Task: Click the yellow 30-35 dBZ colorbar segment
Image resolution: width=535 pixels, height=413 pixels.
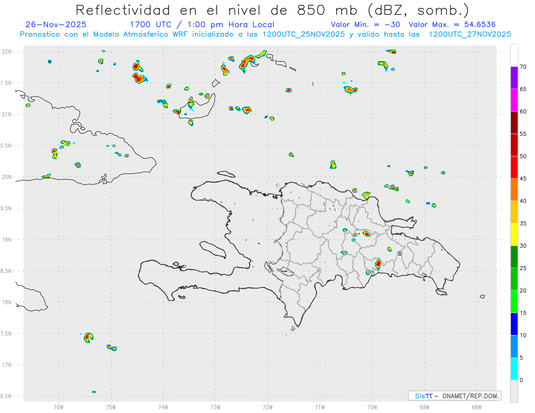Action: [x=514, y=234]
